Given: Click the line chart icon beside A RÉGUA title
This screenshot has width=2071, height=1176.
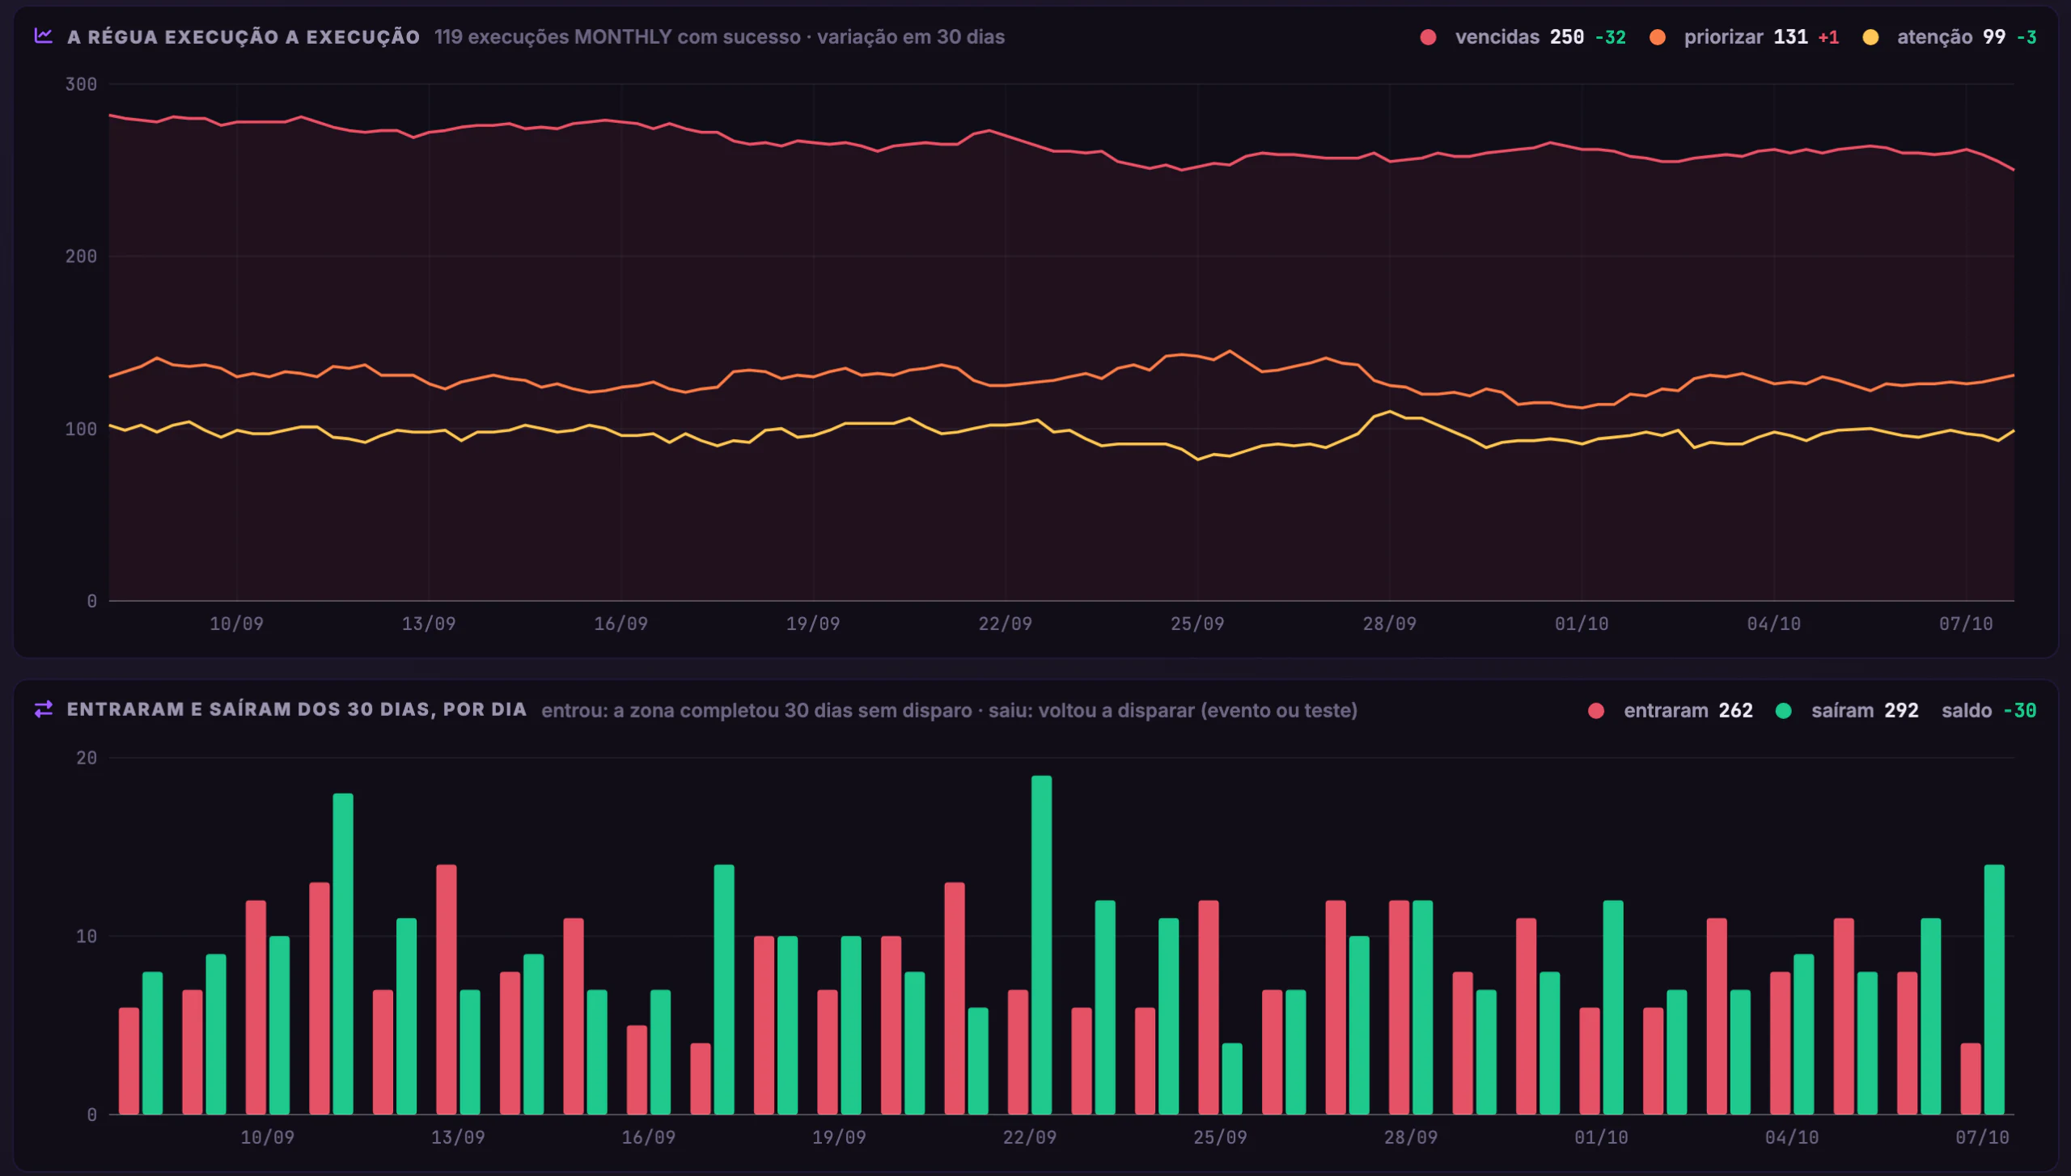Looking at the screenshot, I should 44,36.
